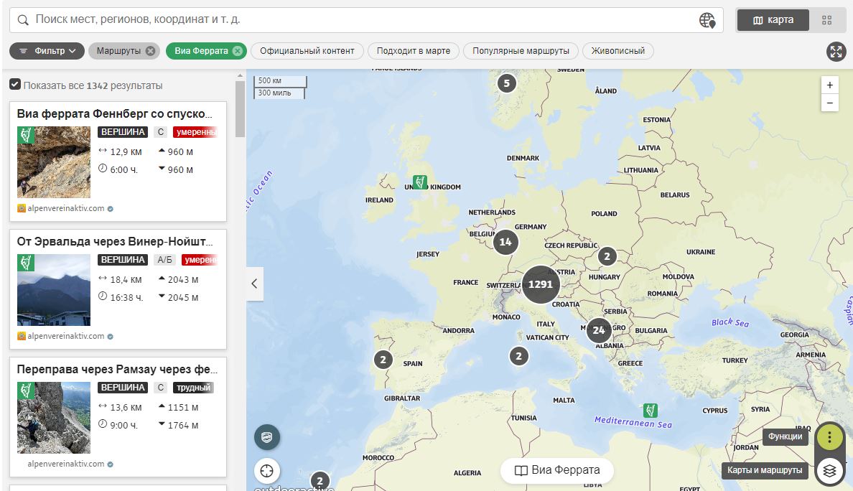853x491 pixels.
Task: Open the Эрвальд route mountain thumbnail
Action: pyautogui.click(x=54, y=290)
